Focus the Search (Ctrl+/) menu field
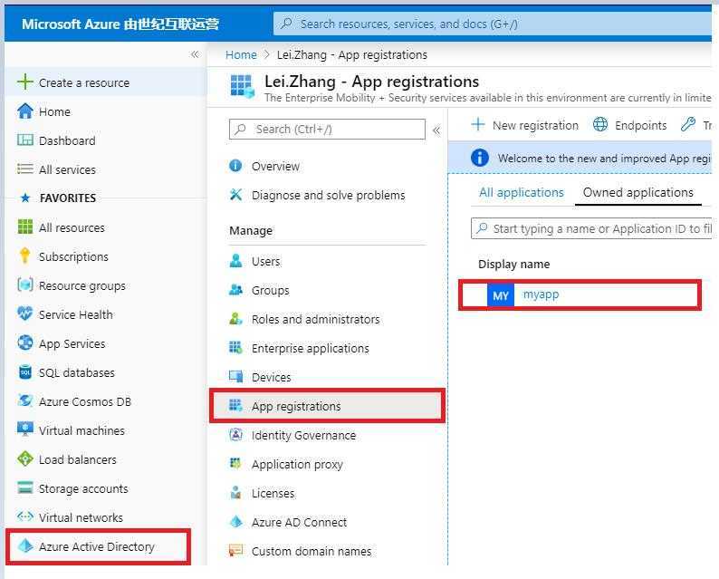Screen dimensions: 719x579 click(x=327, y=130)
